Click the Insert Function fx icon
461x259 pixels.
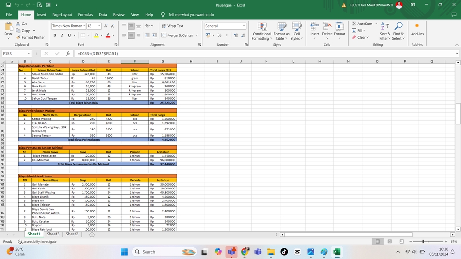point(68,53)
